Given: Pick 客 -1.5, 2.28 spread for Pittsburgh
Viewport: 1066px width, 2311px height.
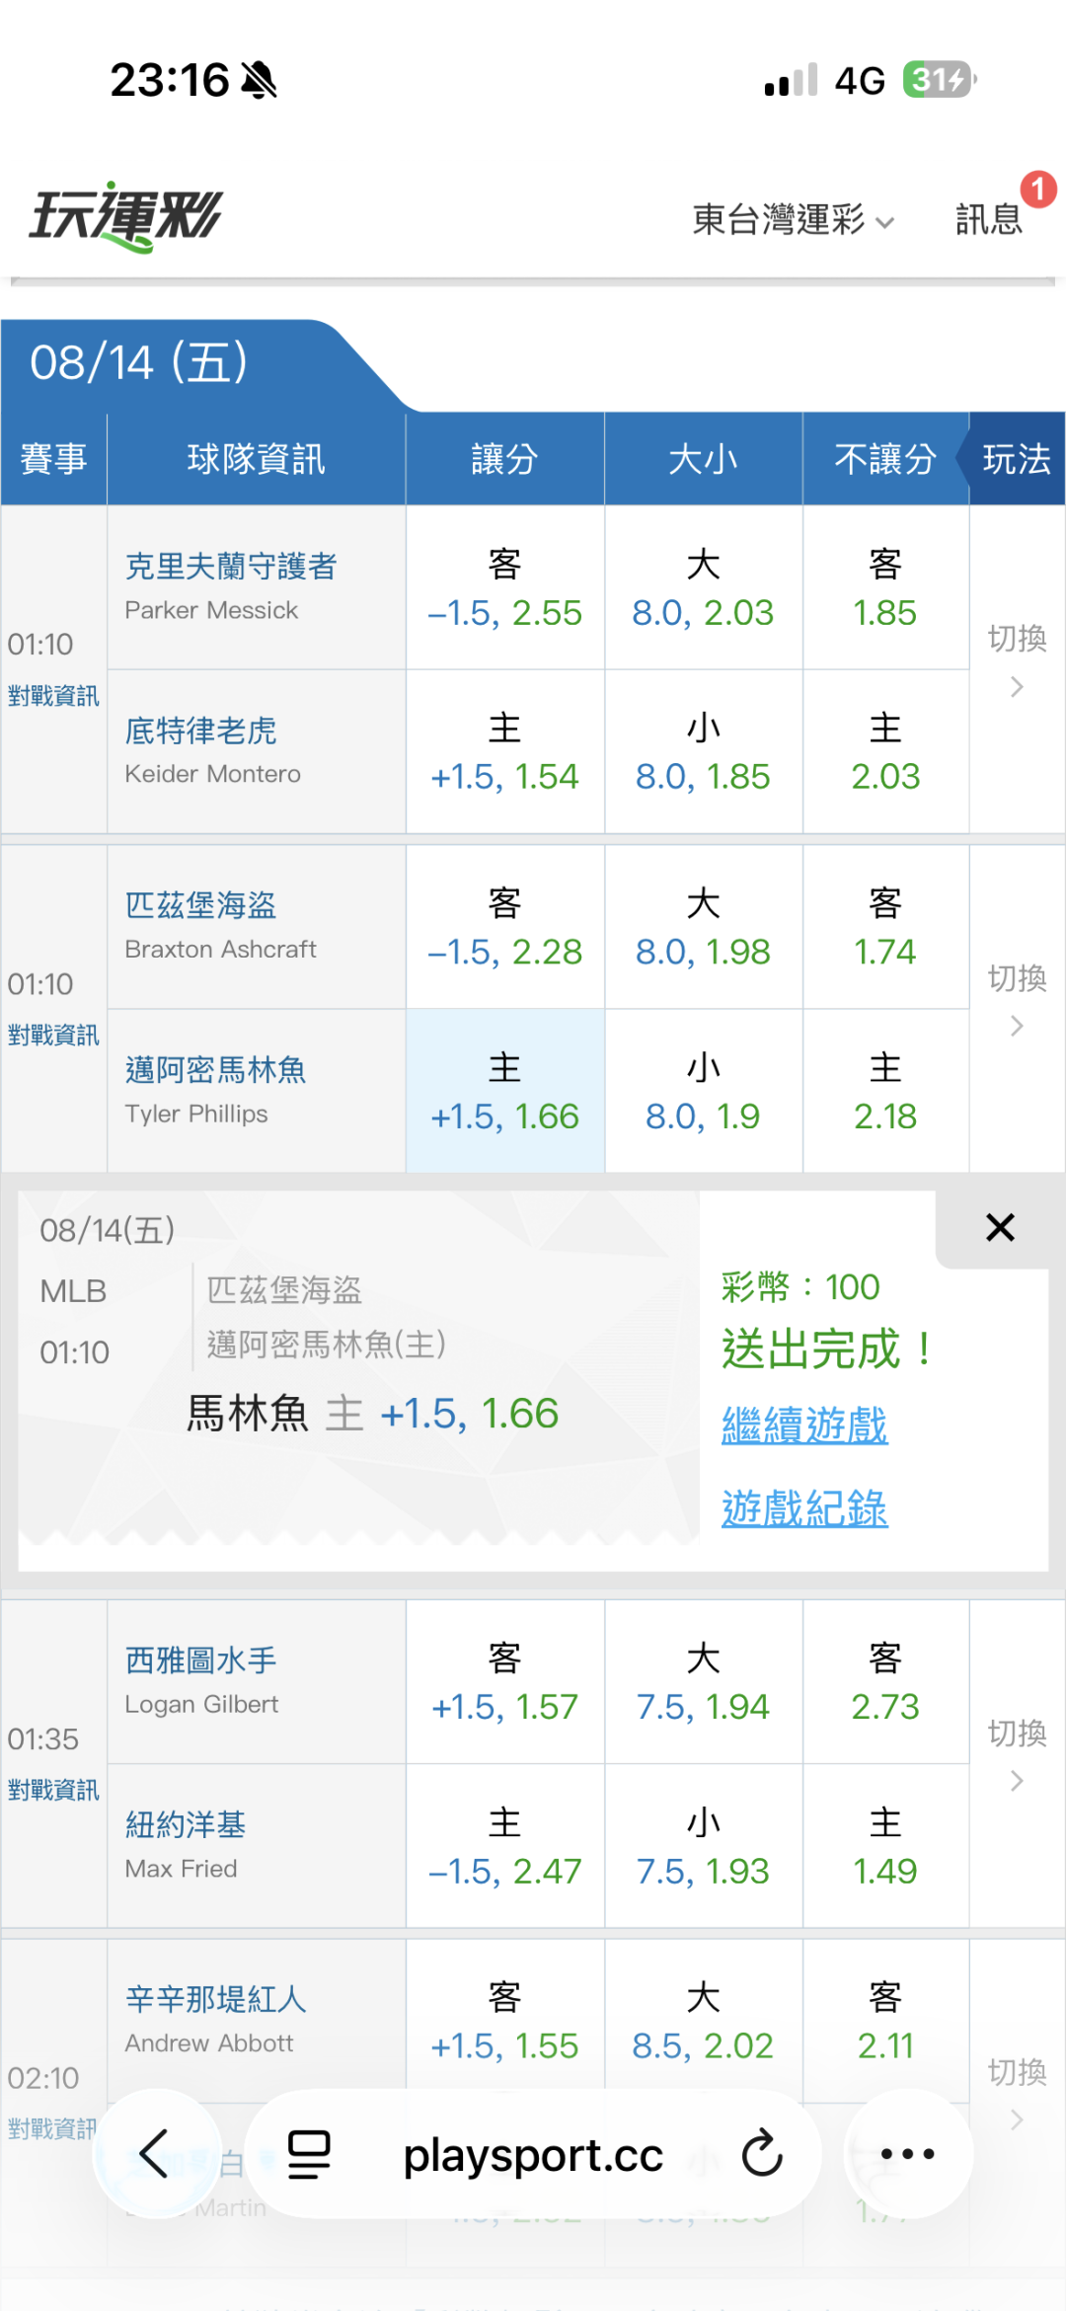Looking at the screenshot, I should [x=504, y=928].
